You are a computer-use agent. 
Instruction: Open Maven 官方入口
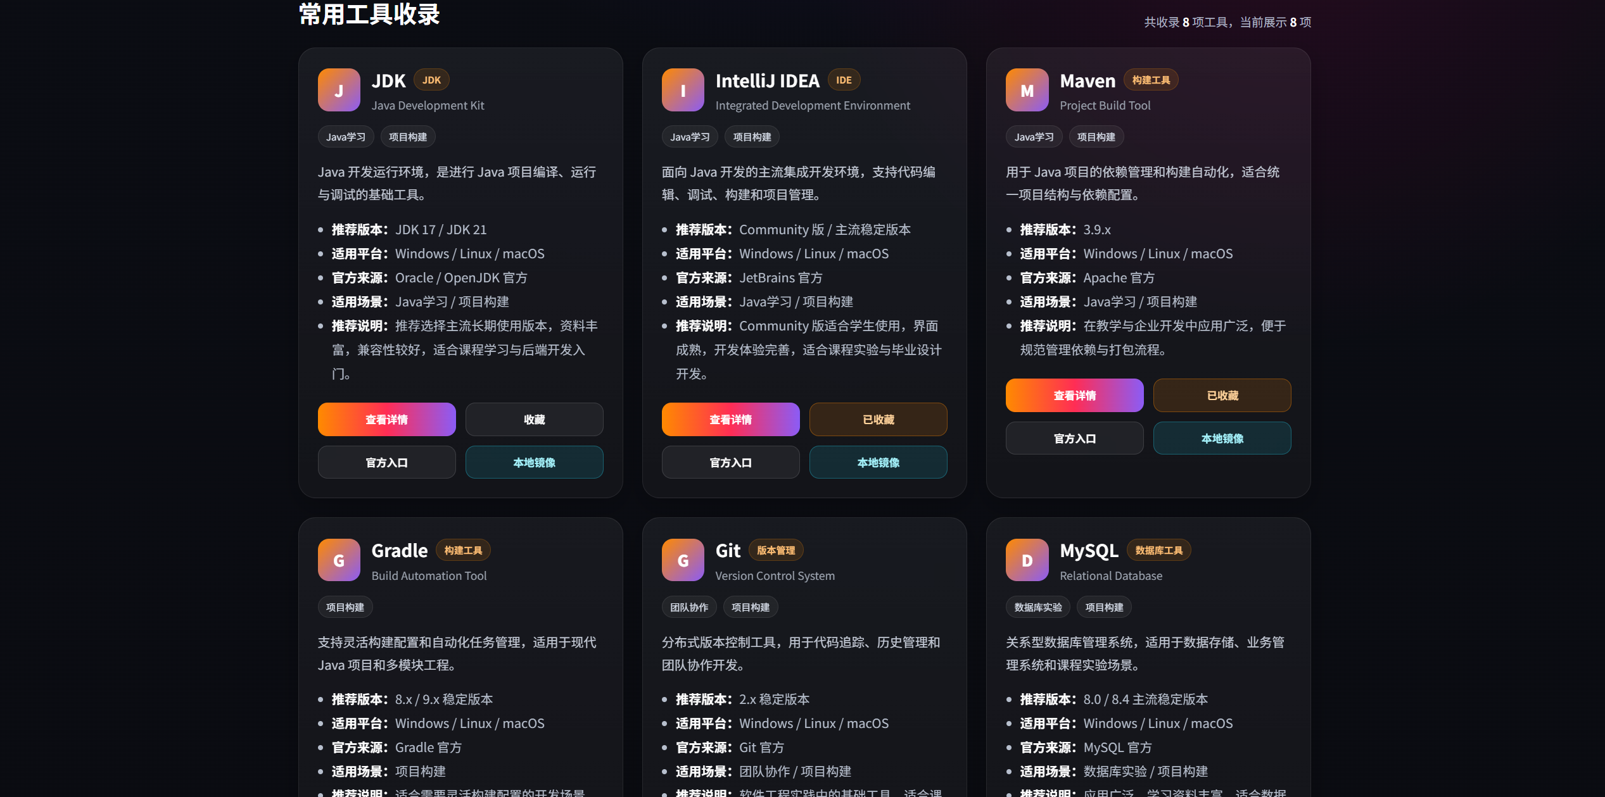click(x=1075, y=438)
